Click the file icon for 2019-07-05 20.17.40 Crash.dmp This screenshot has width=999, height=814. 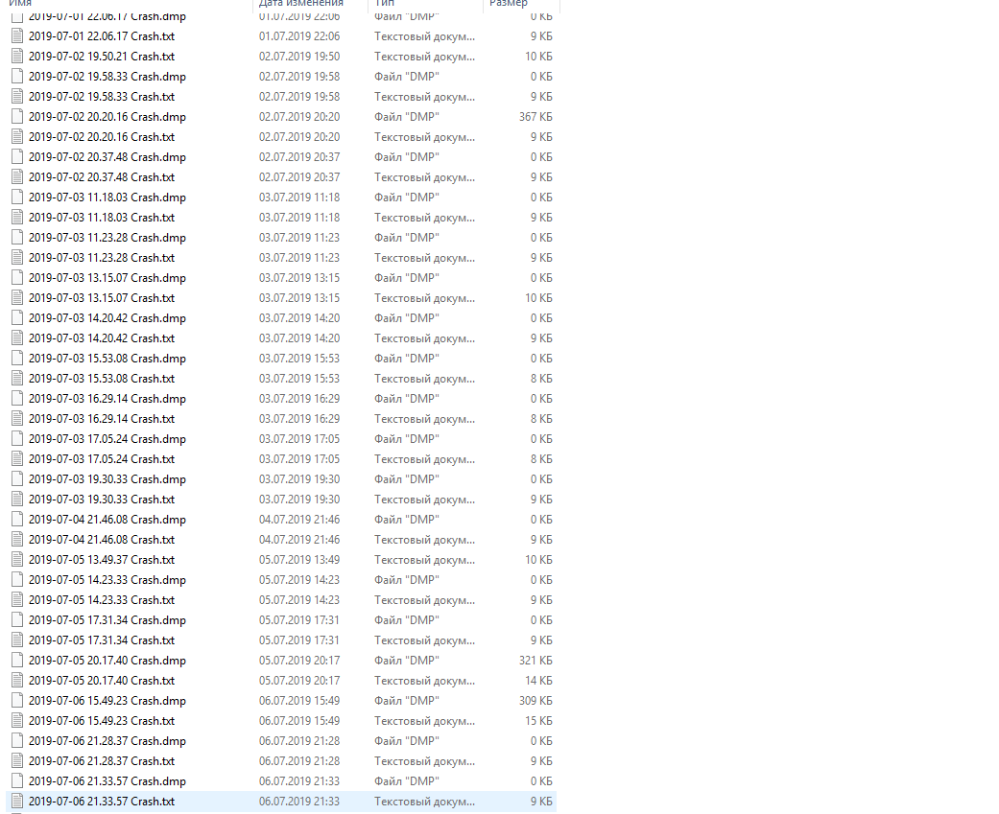click(x=17, y=661)
